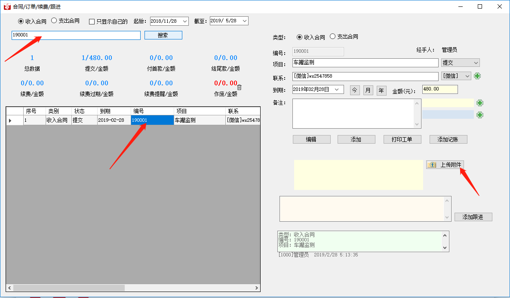510x298 pixels.
Task: Select 收入合同 radio in top filter bar
Action: click(21, 21)
